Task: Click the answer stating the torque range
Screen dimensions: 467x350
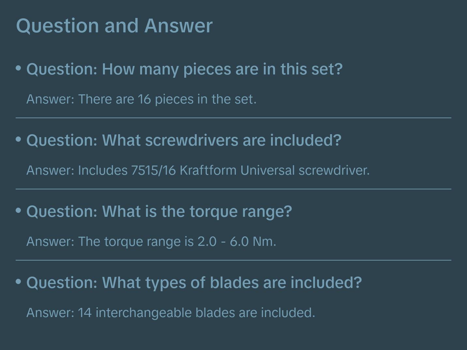Action: (x=151, y=242)
